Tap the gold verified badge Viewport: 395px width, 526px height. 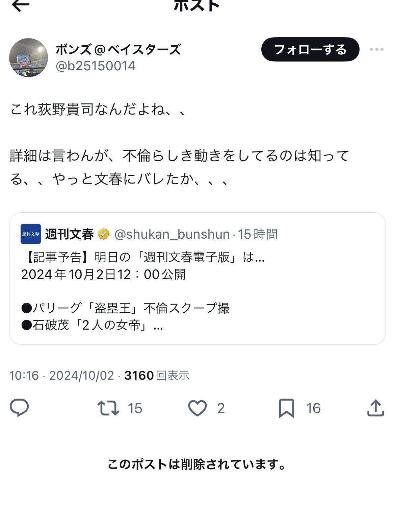click(x=104, y=234)
